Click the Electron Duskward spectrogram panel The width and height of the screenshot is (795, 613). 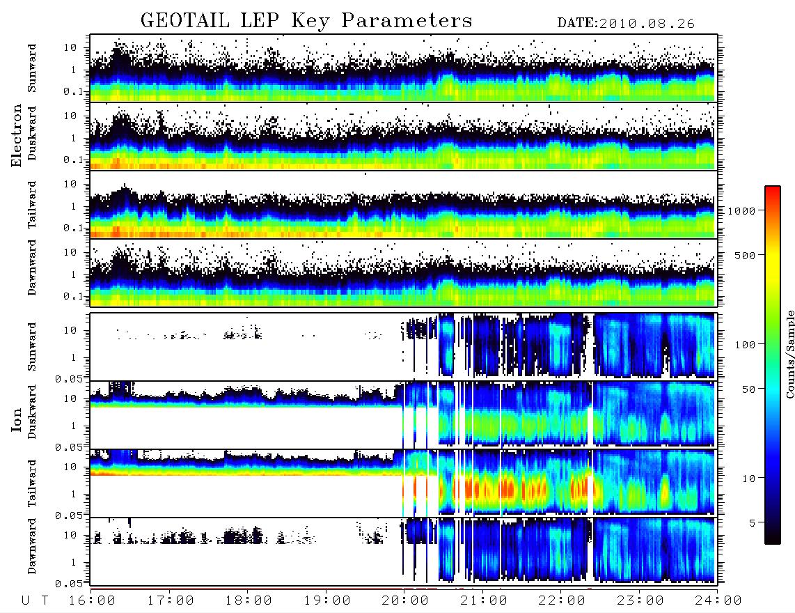pyautogui.click(x=404, y=136)
